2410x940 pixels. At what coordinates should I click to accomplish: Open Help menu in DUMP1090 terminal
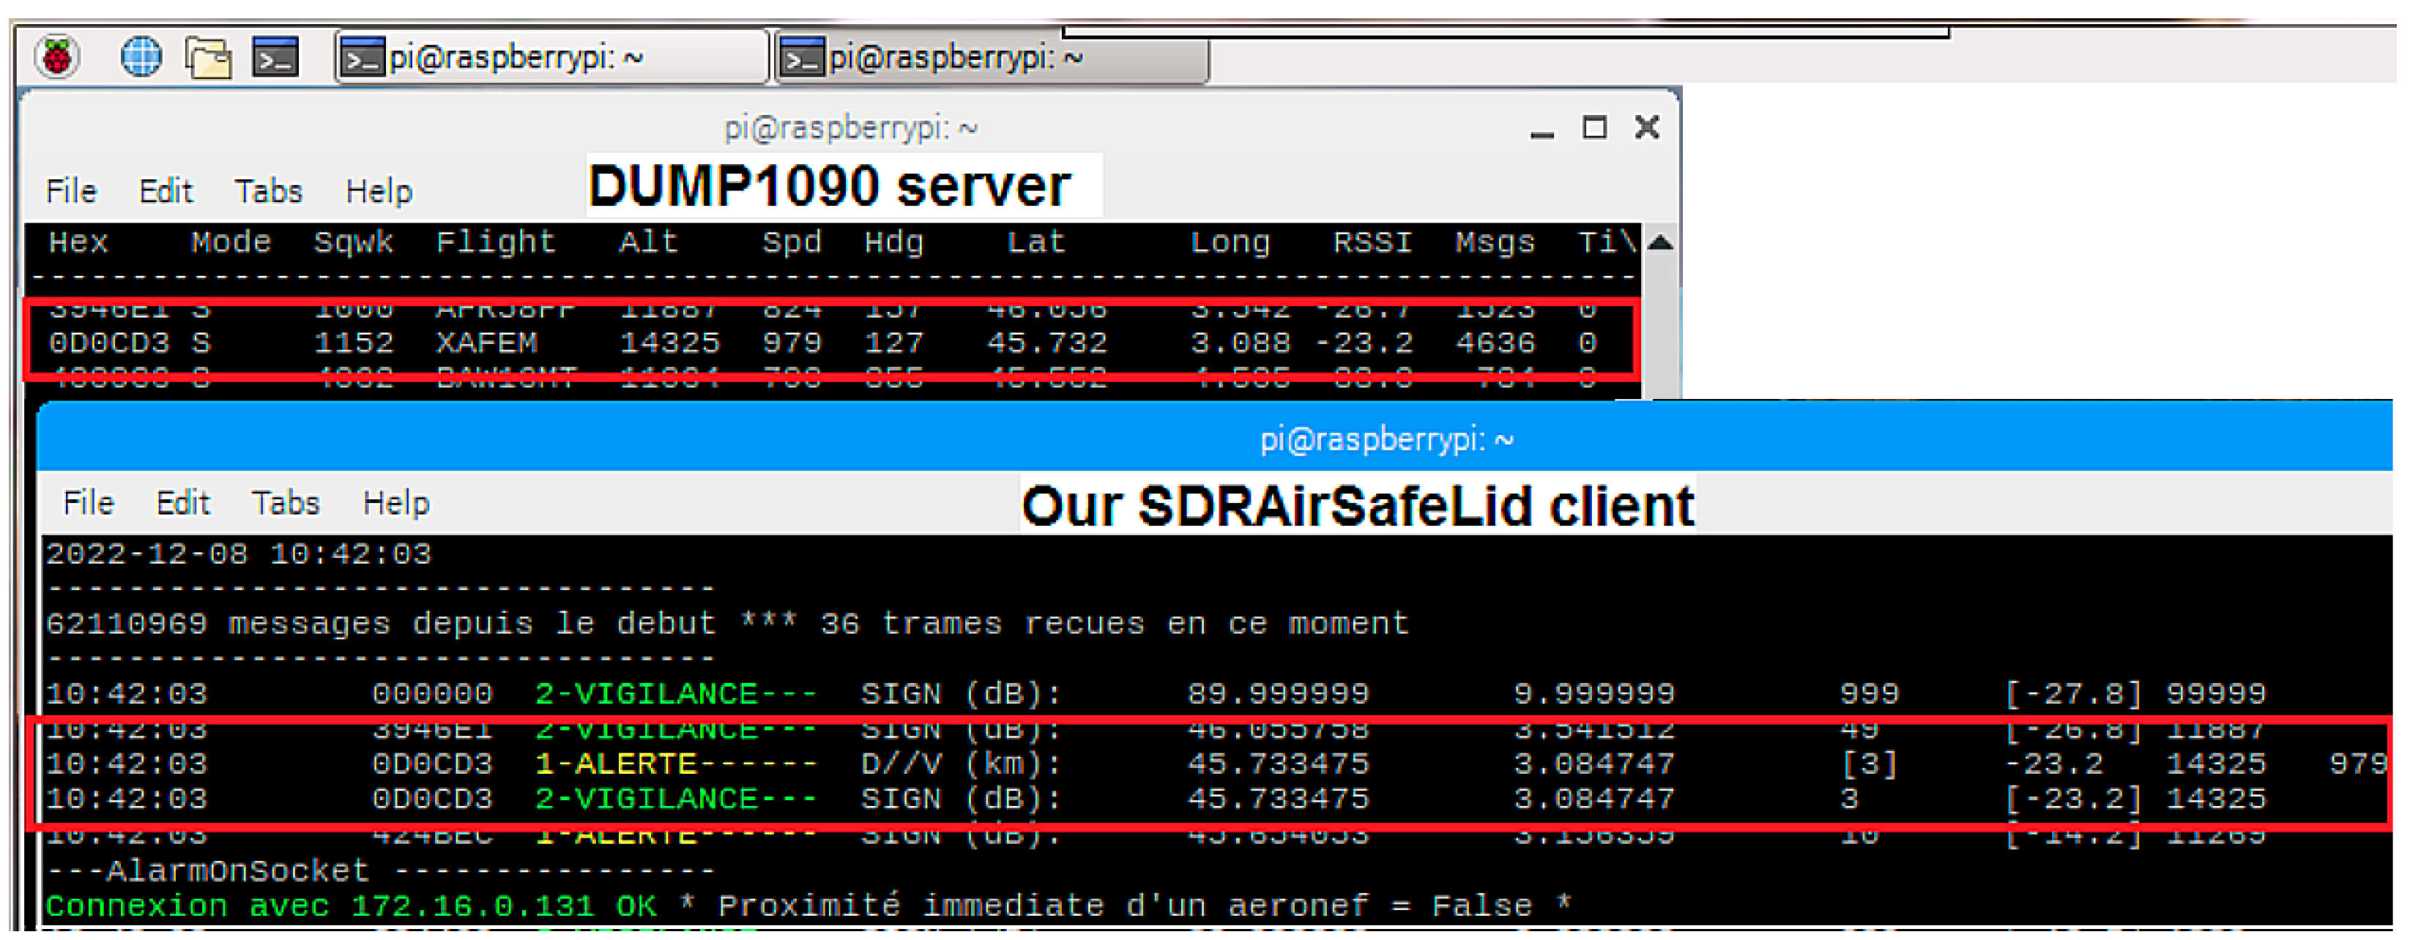tap(379, 192)
